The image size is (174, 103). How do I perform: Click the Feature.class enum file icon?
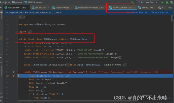53,8
